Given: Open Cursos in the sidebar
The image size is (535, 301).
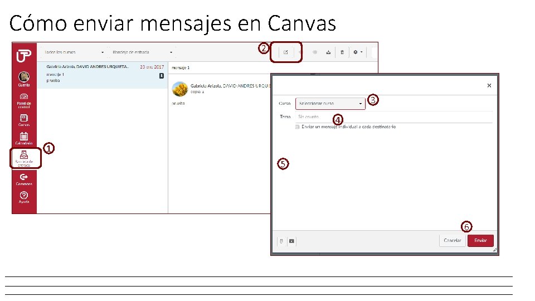Looking at the screenshot, I should (24, 120).
